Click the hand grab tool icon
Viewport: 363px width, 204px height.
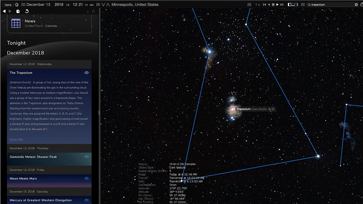coord(16,5)
